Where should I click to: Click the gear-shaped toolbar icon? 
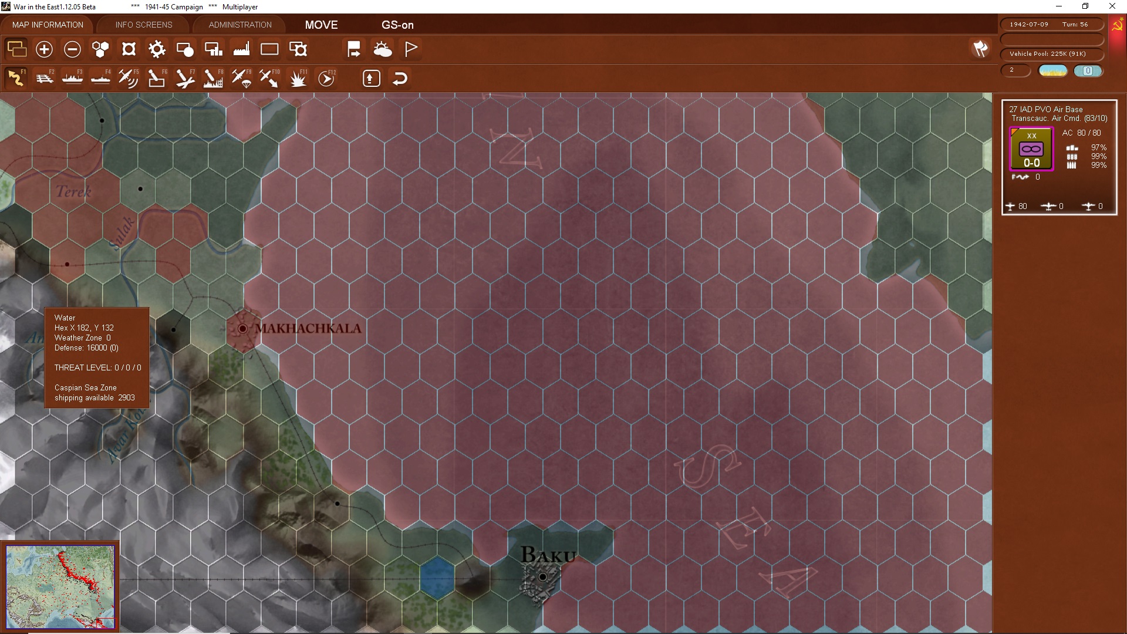click(157, 49)
